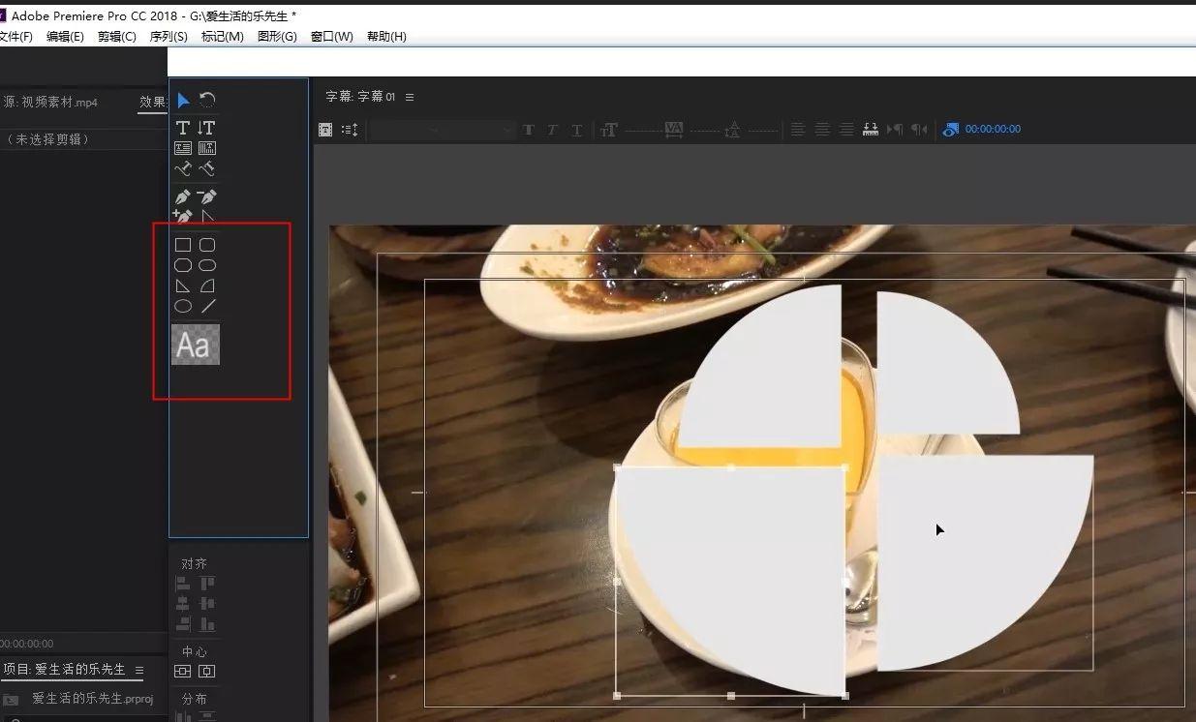Select the horizontal Type tool

tap(183, 128)
